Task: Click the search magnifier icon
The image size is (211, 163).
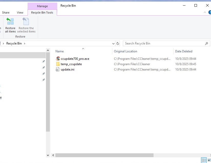Action: pyautogui.click(x=206, y=43)
